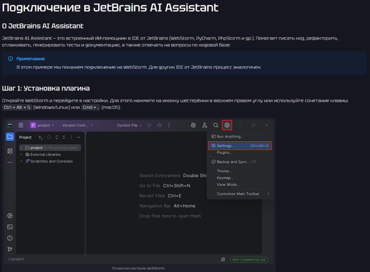Expand the External Libraries tree node
The image size is (370, 272).
[21, 155]
